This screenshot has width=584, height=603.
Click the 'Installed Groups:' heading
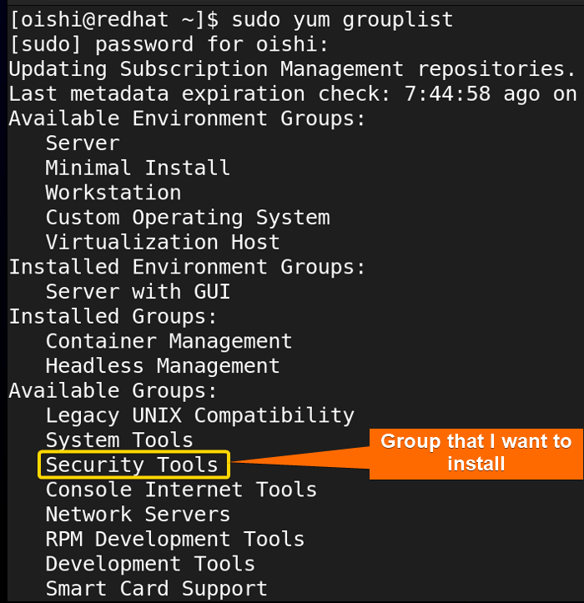pyautogui.click(x=113, y=316)
